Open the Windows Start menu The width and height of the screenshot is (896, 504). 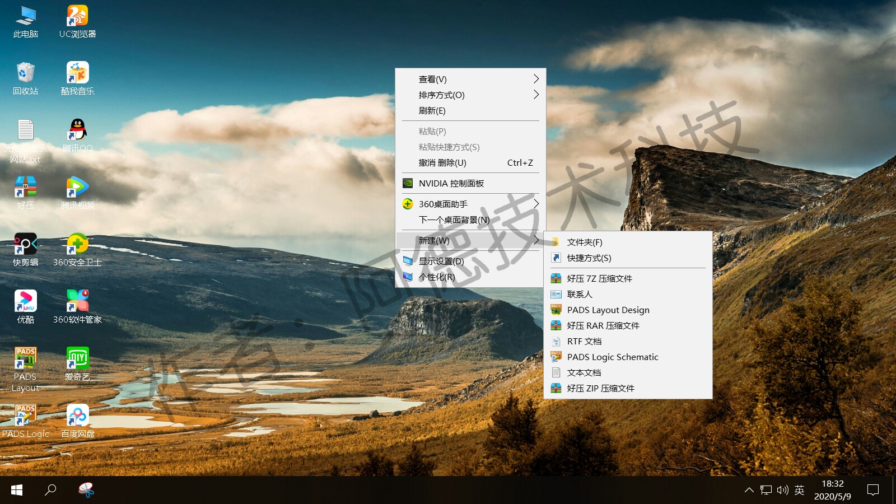17,490
